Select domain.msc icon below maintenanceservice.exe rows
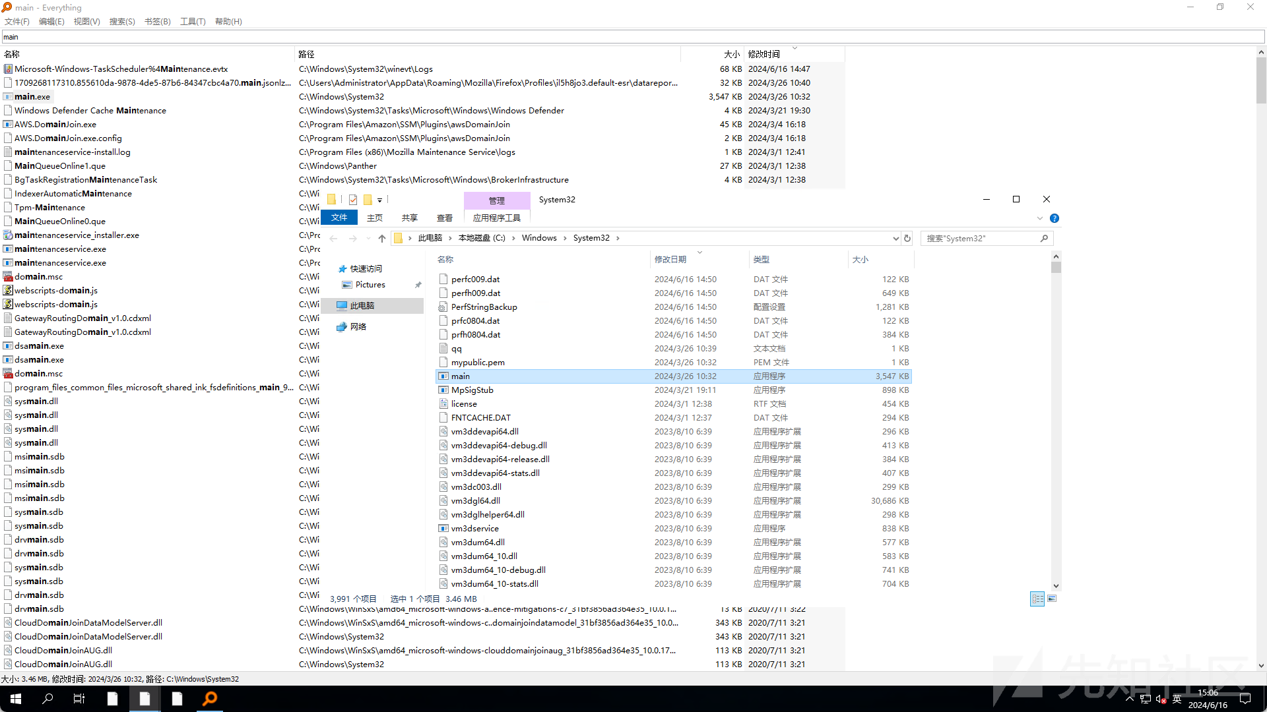The image size is (1267, 712). coord(8,276)
